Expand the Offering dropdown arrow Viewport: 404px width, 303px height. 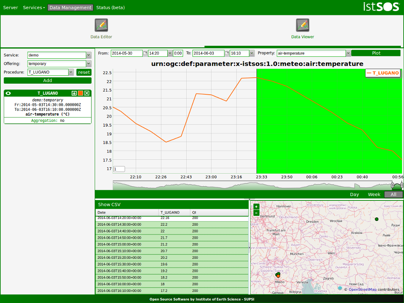click(x=89, y=64)
